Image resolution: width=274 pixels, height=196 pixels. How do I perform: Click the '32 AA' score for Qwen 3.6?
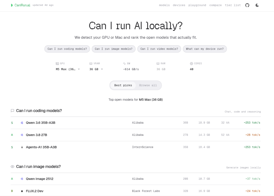tap(225, 123)
